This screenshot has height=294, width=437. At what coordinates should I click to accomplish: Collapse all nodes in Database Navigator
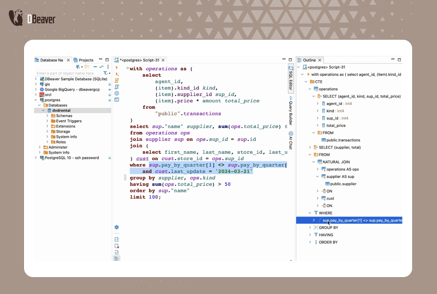coord(95,66)
